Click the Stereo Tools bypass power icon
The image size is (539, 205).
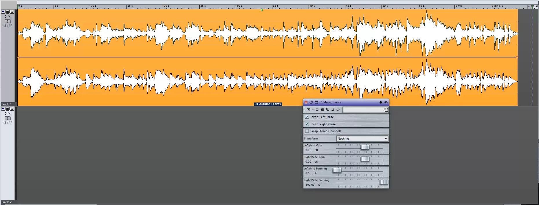(x=338, y=110)
